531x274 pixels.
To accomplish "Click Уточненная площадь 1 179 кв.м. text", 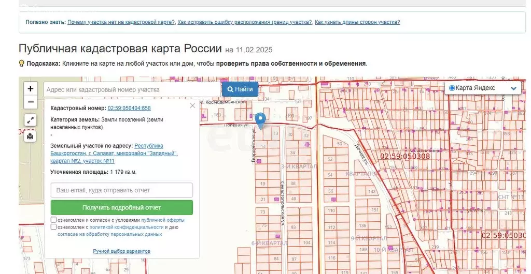I will tap(93, 172).
